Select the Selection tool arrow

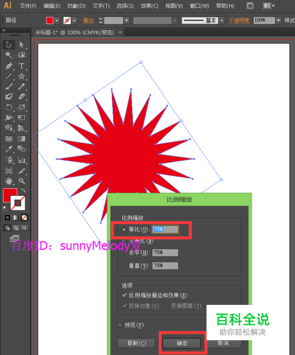pyautogui.click(x=9, y=45)
